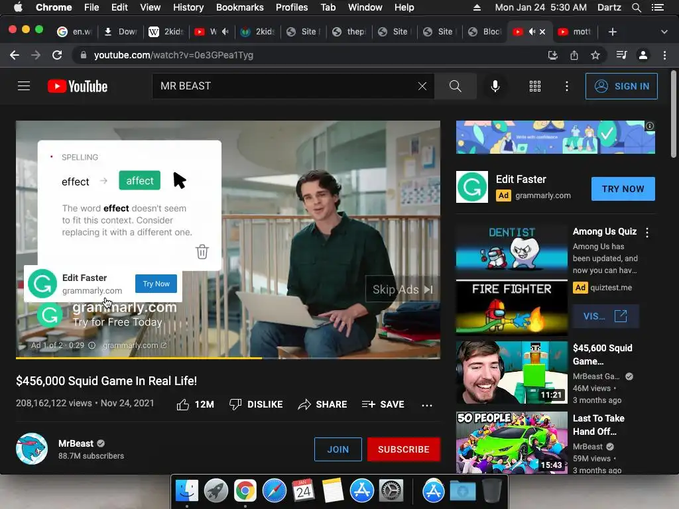
Task: Open Chrome History menu
Action: click(x=188, y=7)
